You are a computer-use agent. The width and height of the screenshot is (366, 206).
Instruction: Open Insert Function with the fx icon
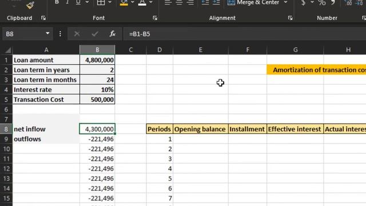(113, 34)
